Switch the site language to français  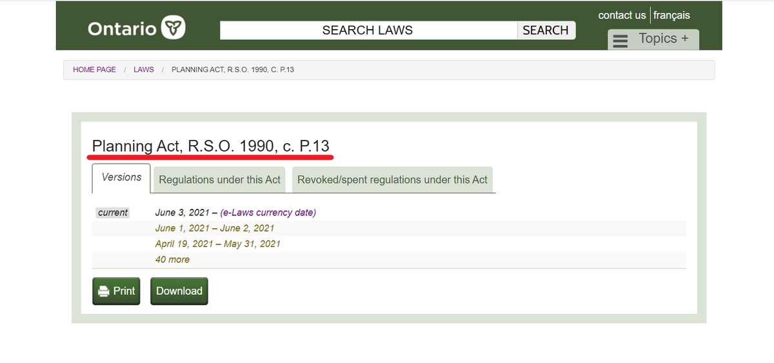coord(671,15)
